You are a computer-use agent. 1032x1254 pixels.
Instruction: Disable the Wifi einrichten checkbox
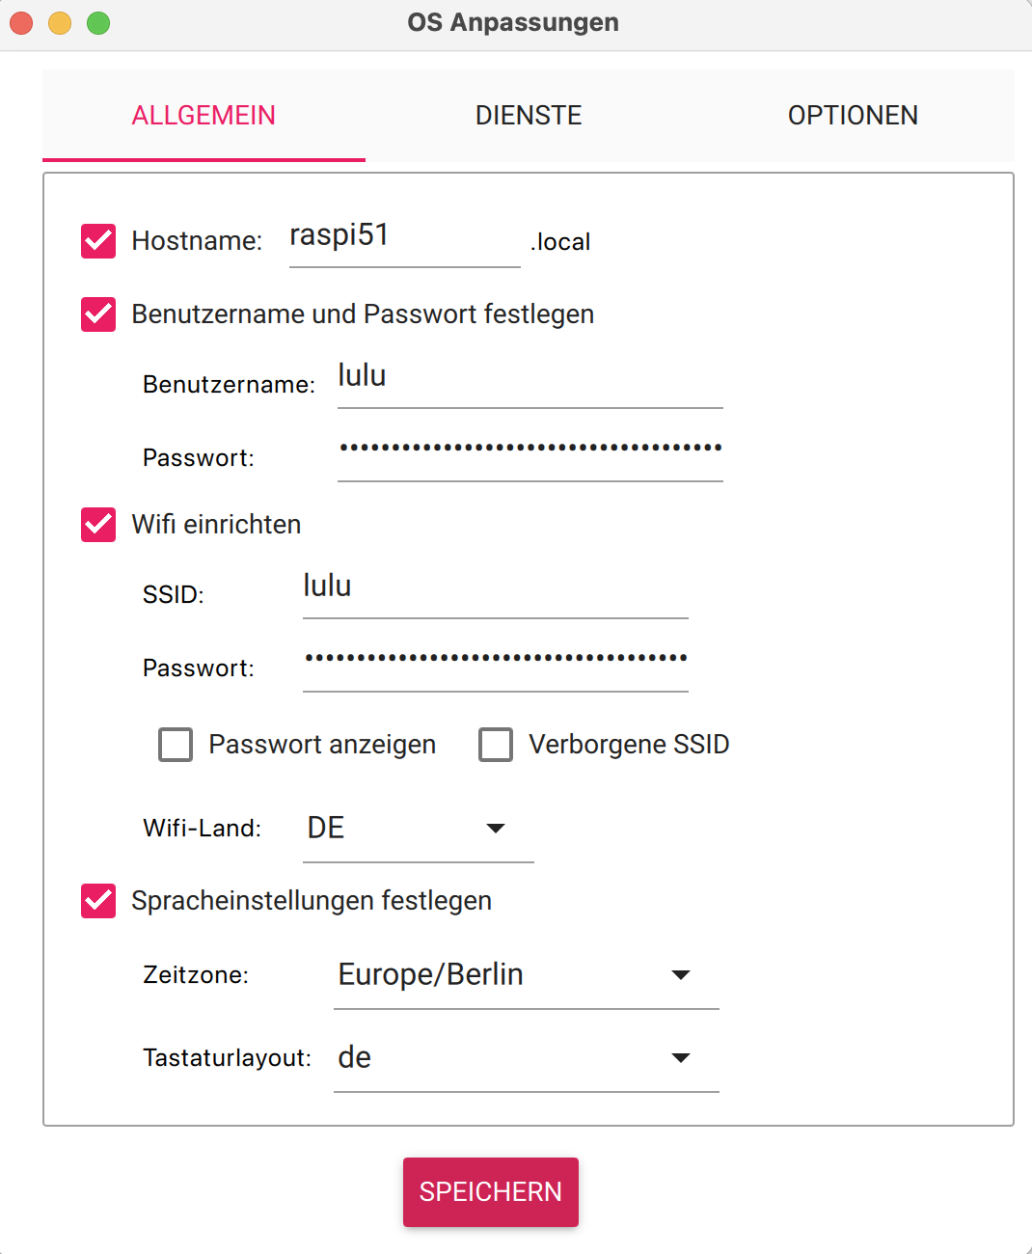pyautogui.click(x=98, y=525)
